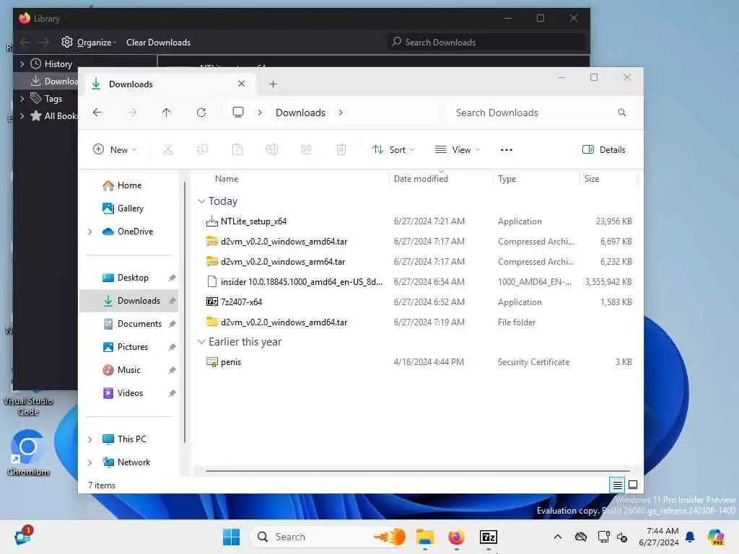Select Pictures in navigation pane
Viewport: 739px width, 554px height.
pyautogui.click(x=128, y=347)
